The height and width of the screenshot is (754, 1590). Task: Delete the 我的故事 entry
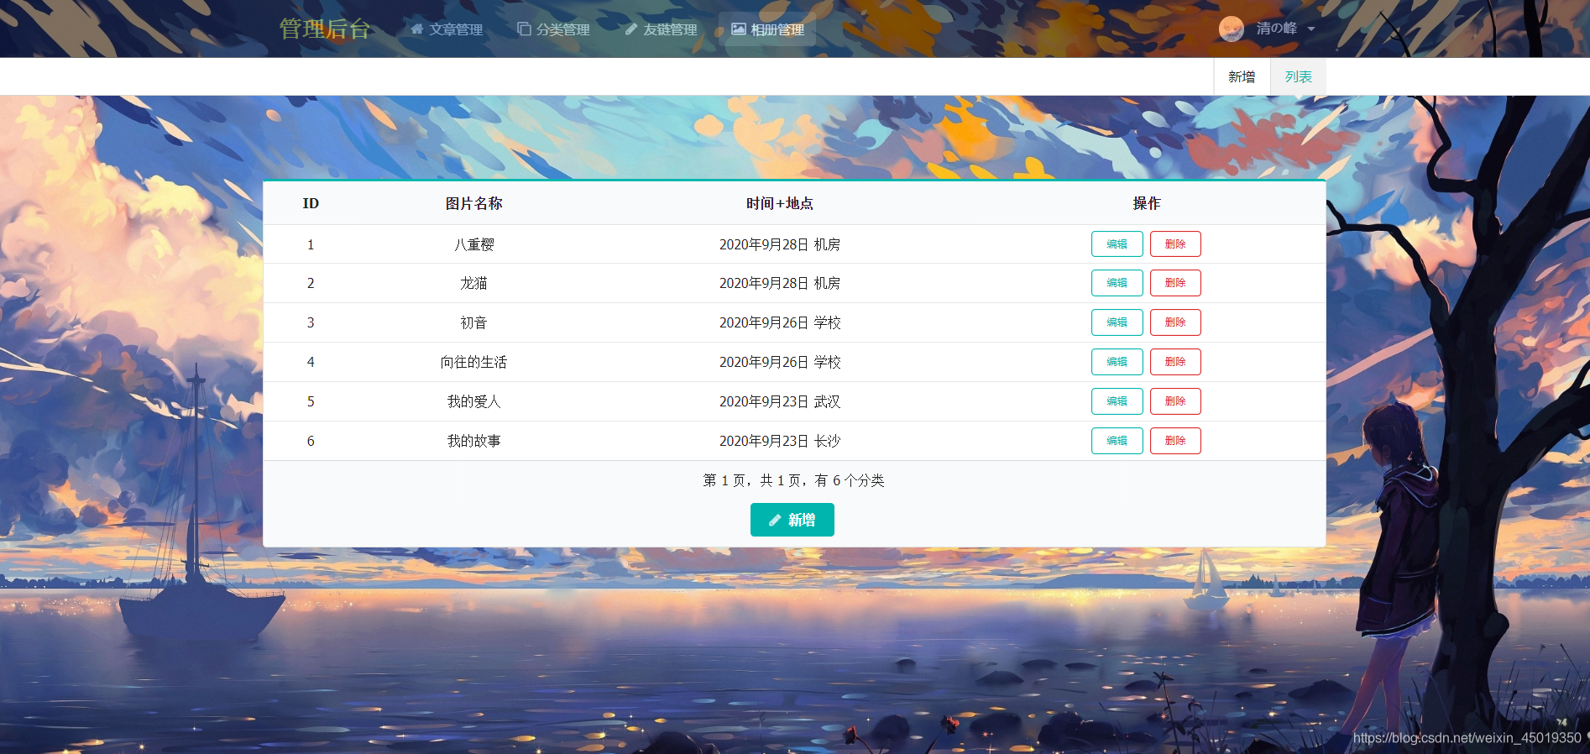1175,441
